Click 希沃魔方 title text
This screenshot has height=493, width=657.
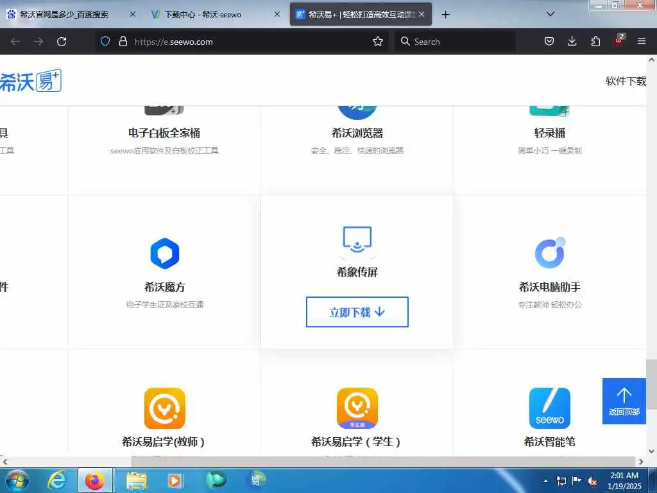165,287
